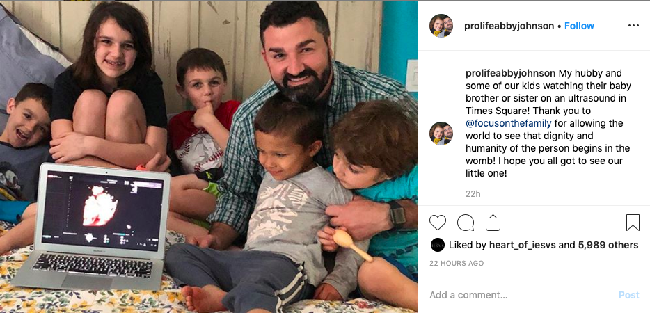The height and width of the screenshot is (313, 650).
Task: Share the post using the upload arrow icon
Action: coord(493,223)
